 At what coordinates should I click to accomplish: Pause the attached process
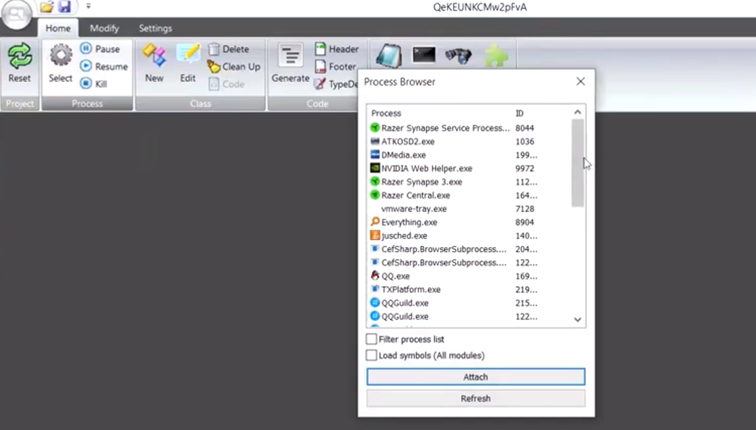pos(86,49)
